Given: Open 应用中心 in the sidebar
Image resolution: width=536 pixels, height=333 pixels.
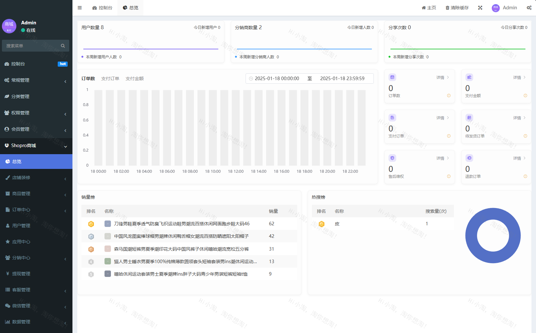Looking at the screenshot, I should [x=36, y=242].
